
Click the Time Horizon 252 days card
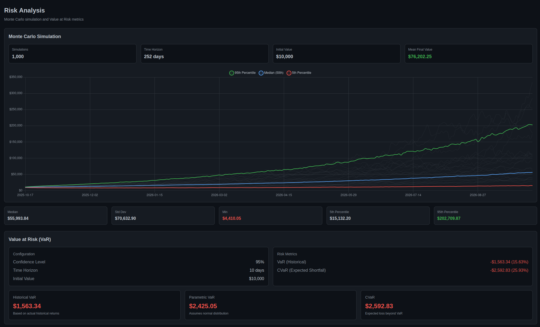[x=204, y=54]
